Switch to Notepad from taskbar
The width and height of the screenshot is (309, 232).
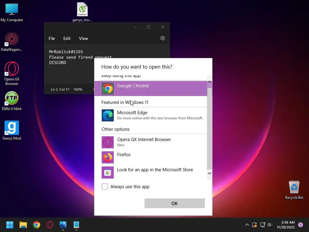76,225
